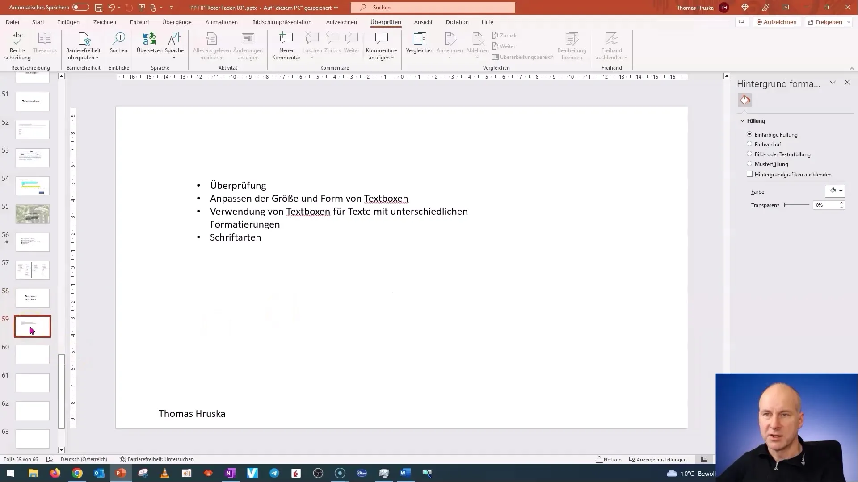Viewport: 858px width, 482px height.
Task: Enable Musterfüllung radio button
Action: [749, 164]
